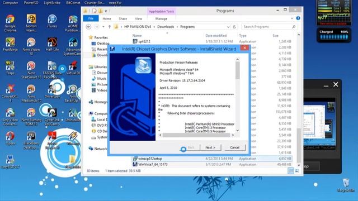Select Desktop in navigation pane
The height and width of the screenshot is (201, 358).
click(101, 44)
